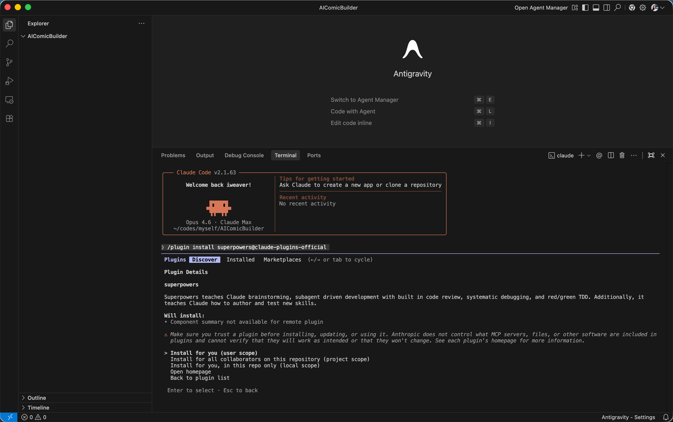
Task: Click the remote window indicator in status bar
Action: [10, 417]
